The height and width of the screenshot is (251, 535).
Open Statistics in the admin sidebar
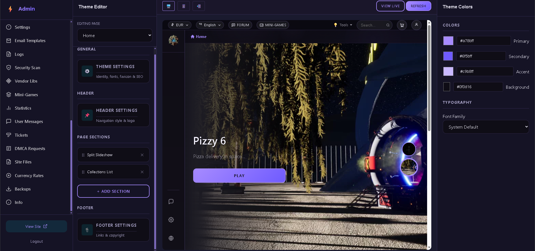pos(23,108)
